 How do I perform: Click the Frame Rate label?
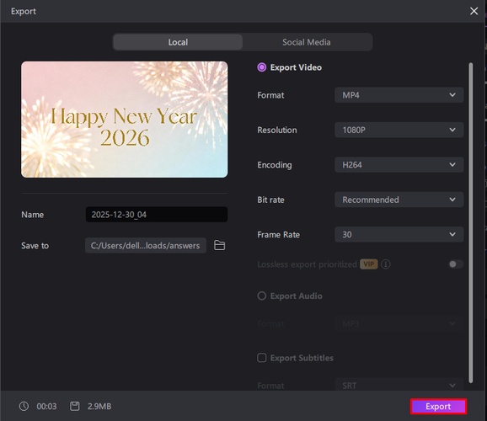[278, 234]
